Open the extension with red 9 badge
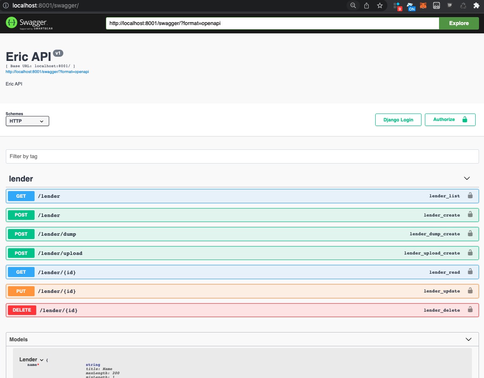 pos(397,6)
